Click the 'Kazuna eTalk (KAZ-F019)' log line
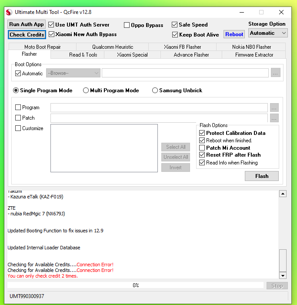This screenshot has width=297, height=305. pos(36,197)
